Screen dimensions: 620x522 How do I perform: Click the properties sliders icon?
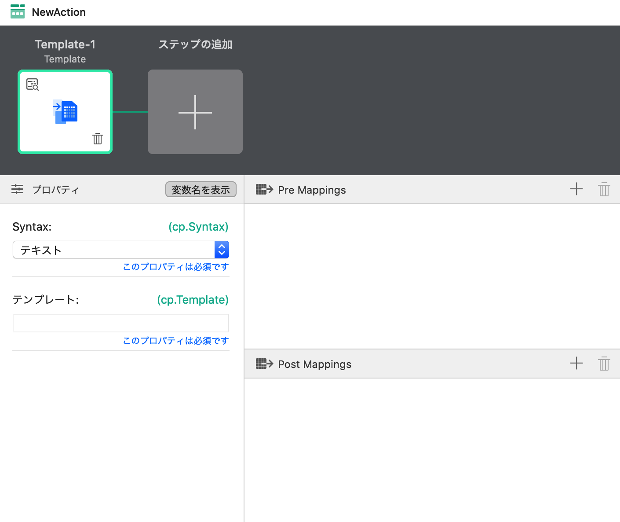tap(17, 189)
